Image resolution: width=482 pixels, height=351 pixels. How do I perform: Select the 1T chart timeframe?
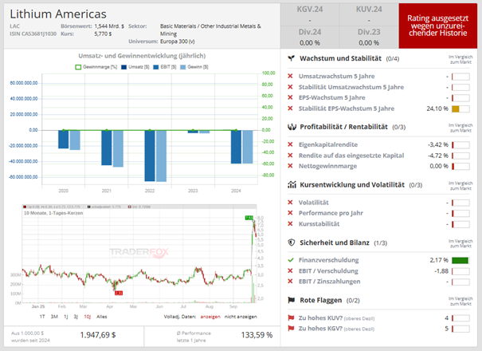click(x=42, y=317)
